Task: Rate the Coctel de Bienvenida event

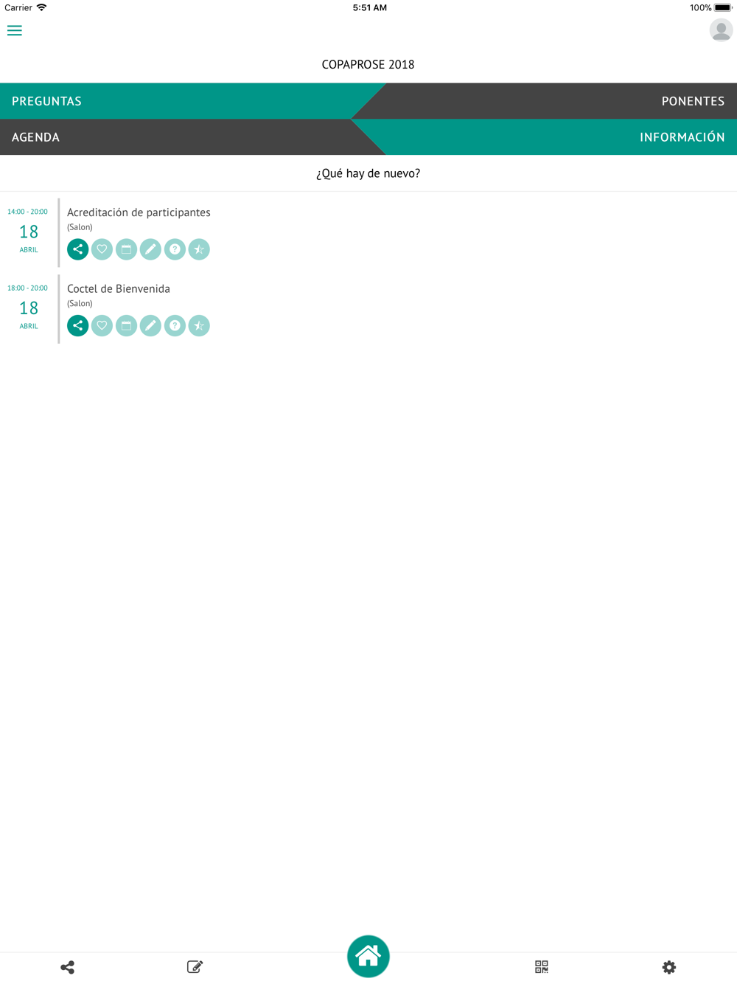Action: tap(199, 325)
